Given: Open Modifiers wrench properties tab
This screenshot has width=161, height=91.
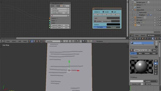Looking at the screenshot, I should tap(148, 39).
